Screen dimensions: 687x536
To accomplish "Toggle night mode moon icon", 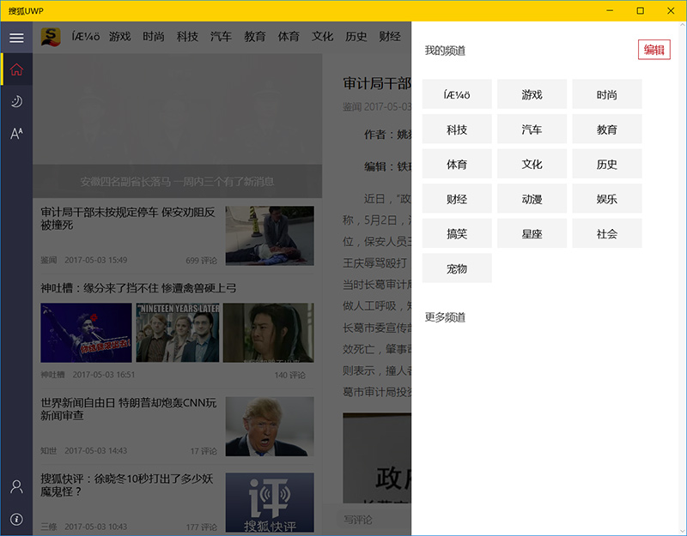I will [16, 101].
